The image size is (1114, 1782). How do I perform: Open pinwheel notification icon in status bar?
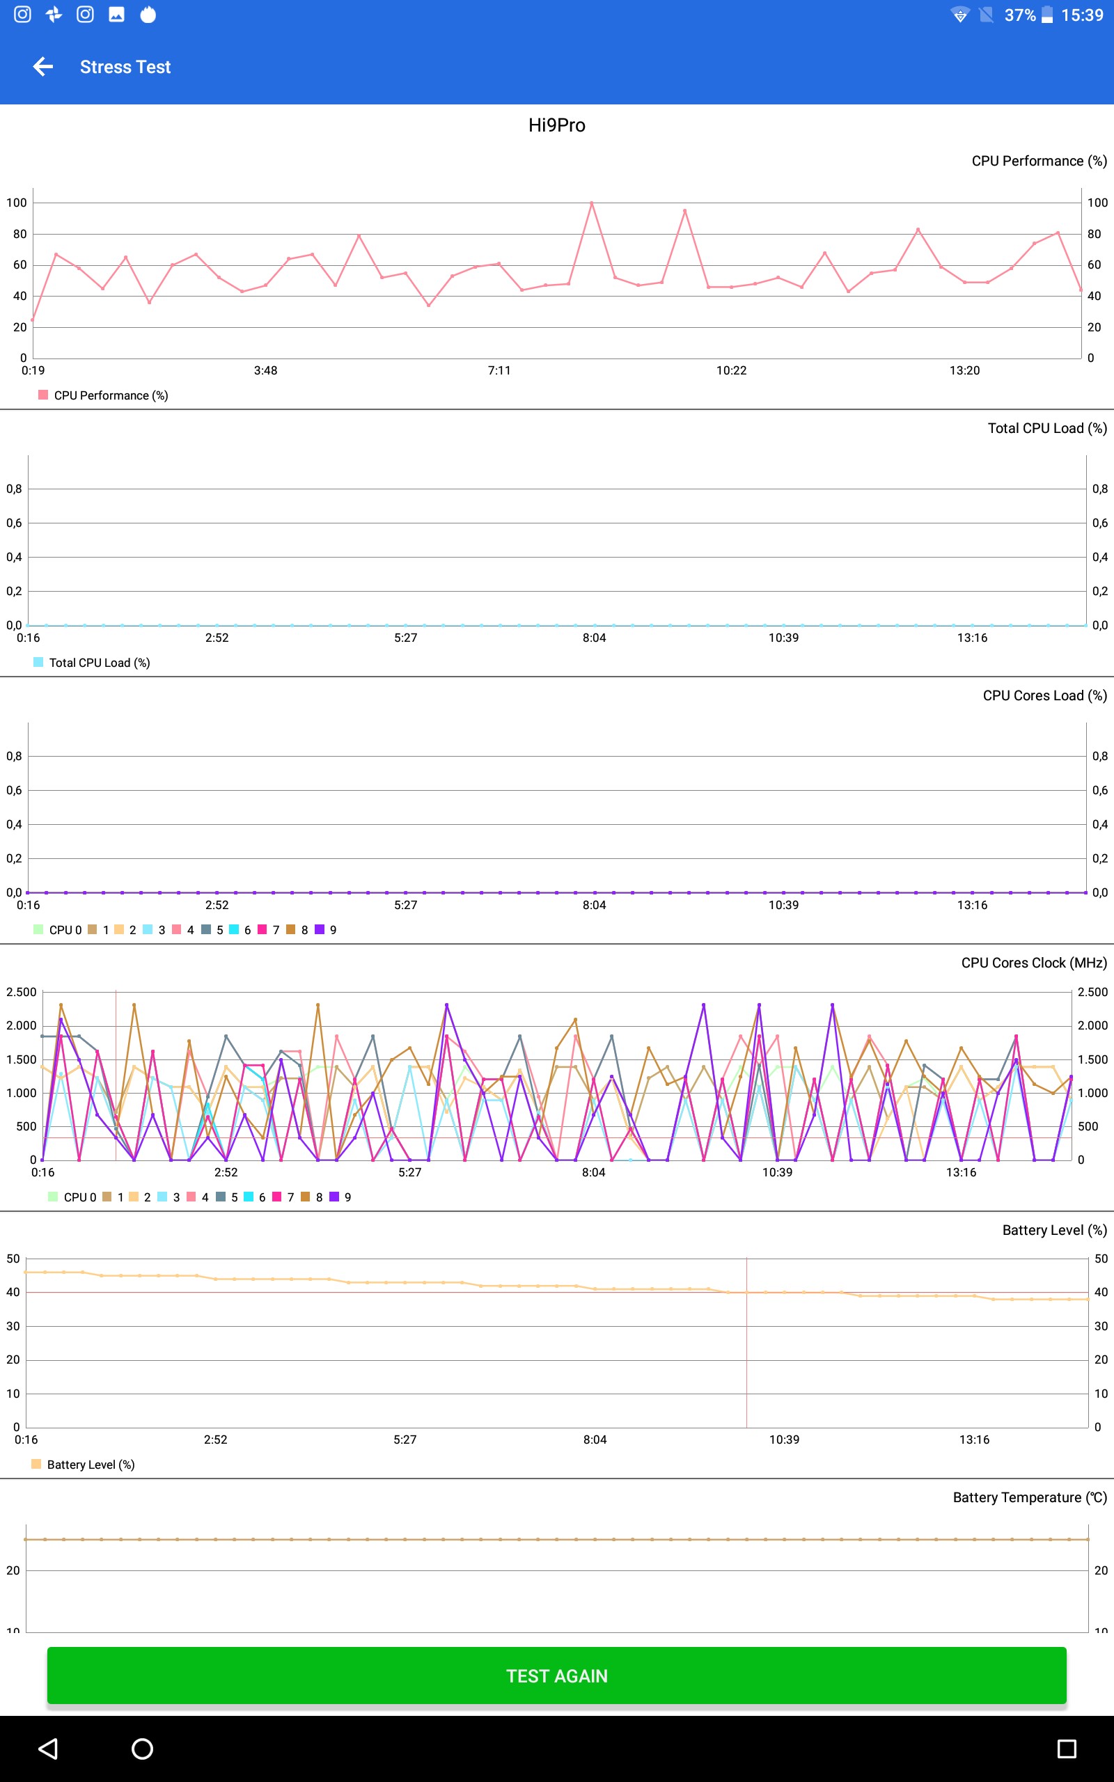point(54,15)
